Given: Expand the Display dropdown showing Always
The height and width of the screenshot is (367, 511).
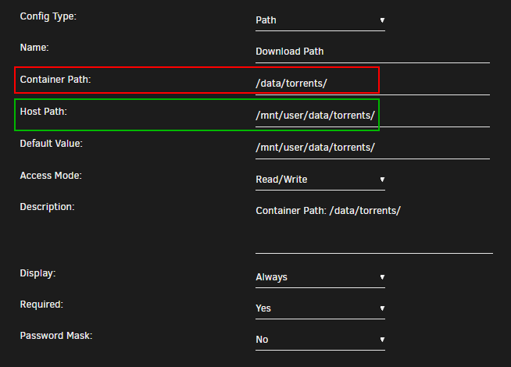Looking at the screenshot, I should [320, 277].
